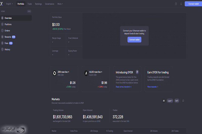Click the $1,436,591,843 open interest figure

pos(93,117)
